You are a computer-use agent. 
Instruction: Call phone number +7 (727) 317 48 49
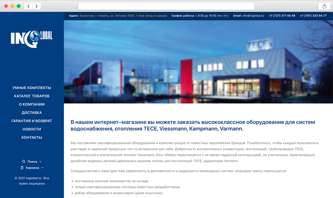pyautogui.click(x=282, y=16)
